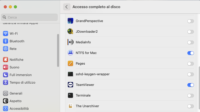Click the JDownloader2 label text
Image resolution: width=200 pixels, height=112 pixels.
point(87,31)
